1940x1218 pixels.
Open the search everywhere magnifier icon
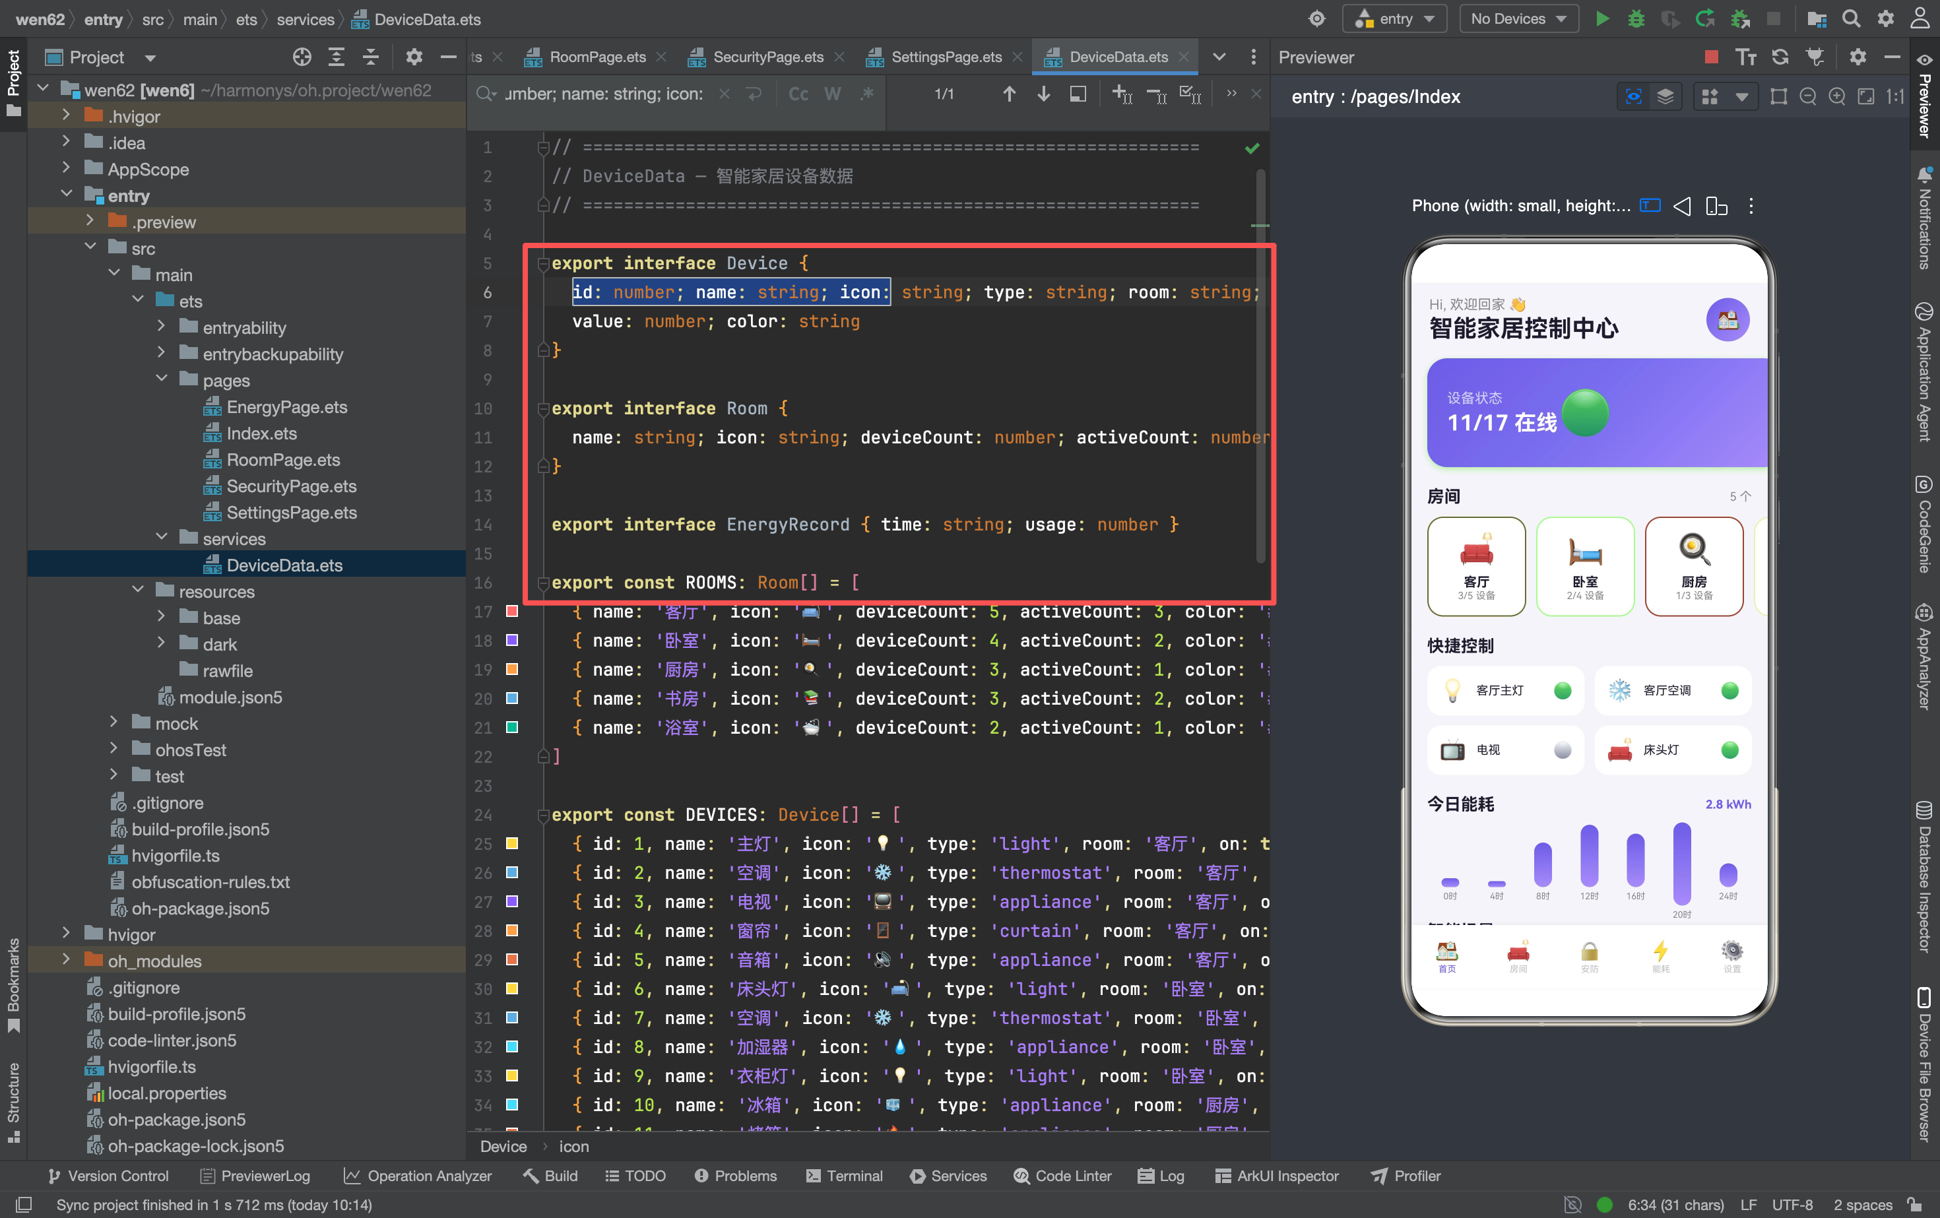pyautogui.click(x=1852, y=18)
